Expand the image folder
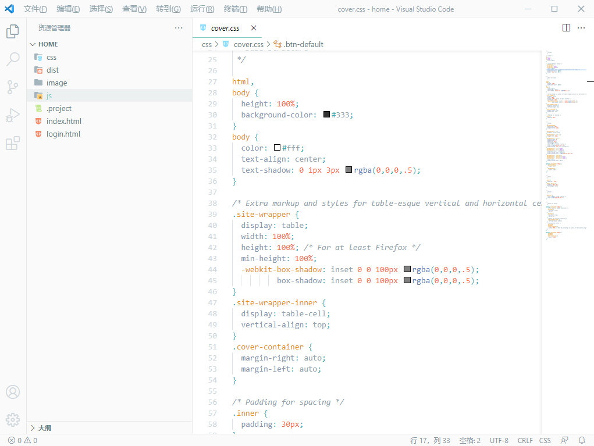This screenshot has height=446, width=594. (109, 83)
